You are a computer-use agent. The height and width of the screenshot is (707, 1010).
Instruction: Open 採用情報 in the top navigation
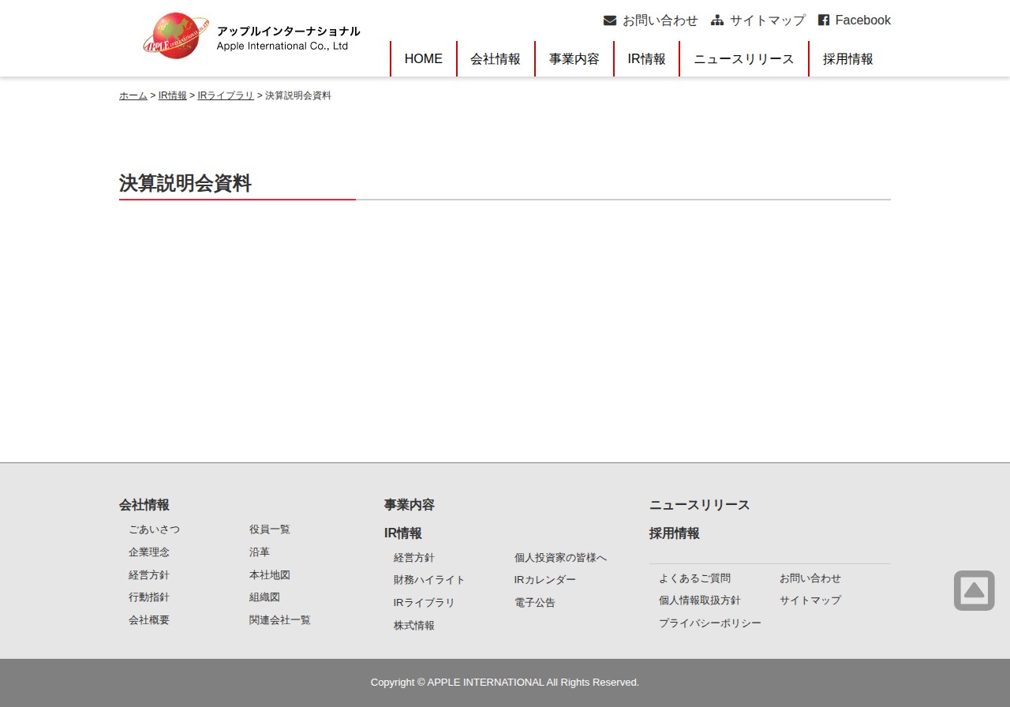tap(848, 59)
